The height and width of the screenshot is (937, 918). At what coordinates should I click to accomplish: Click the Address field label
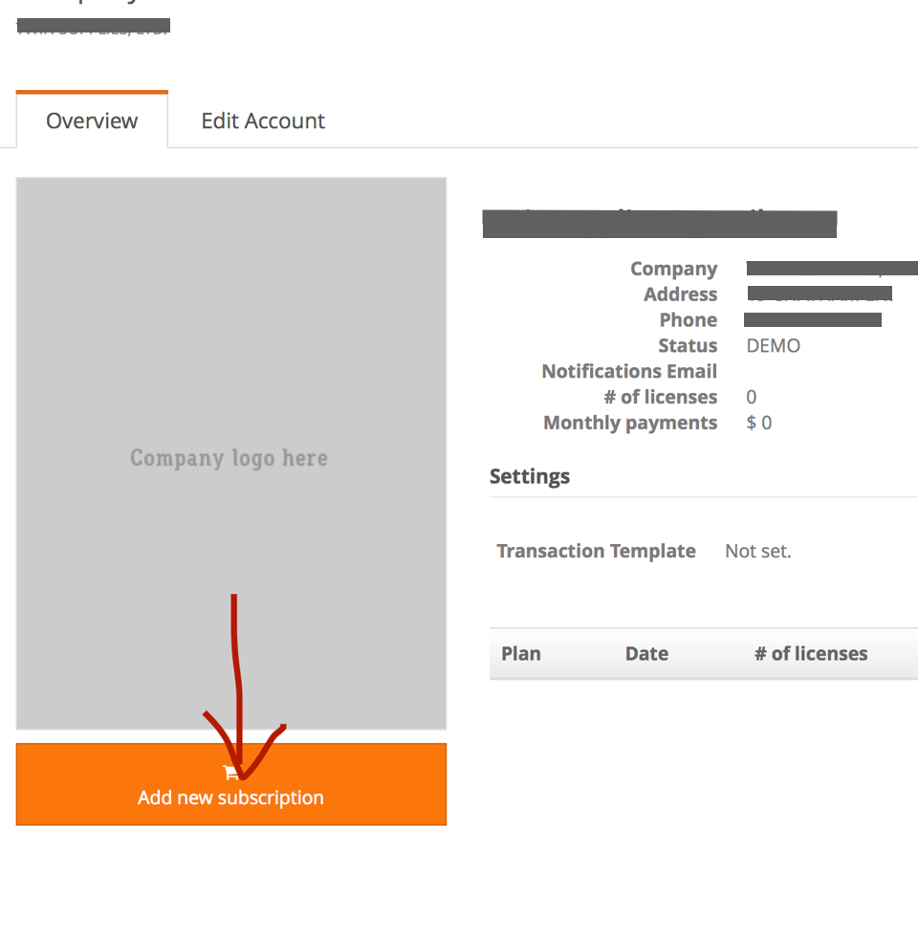[x=680, y=294]
